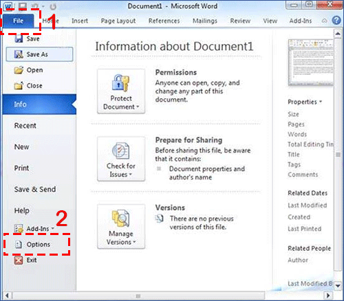Viewport: 344px width, 301px height.
Task: Click the Permissions heading
Action: [176, 72]
